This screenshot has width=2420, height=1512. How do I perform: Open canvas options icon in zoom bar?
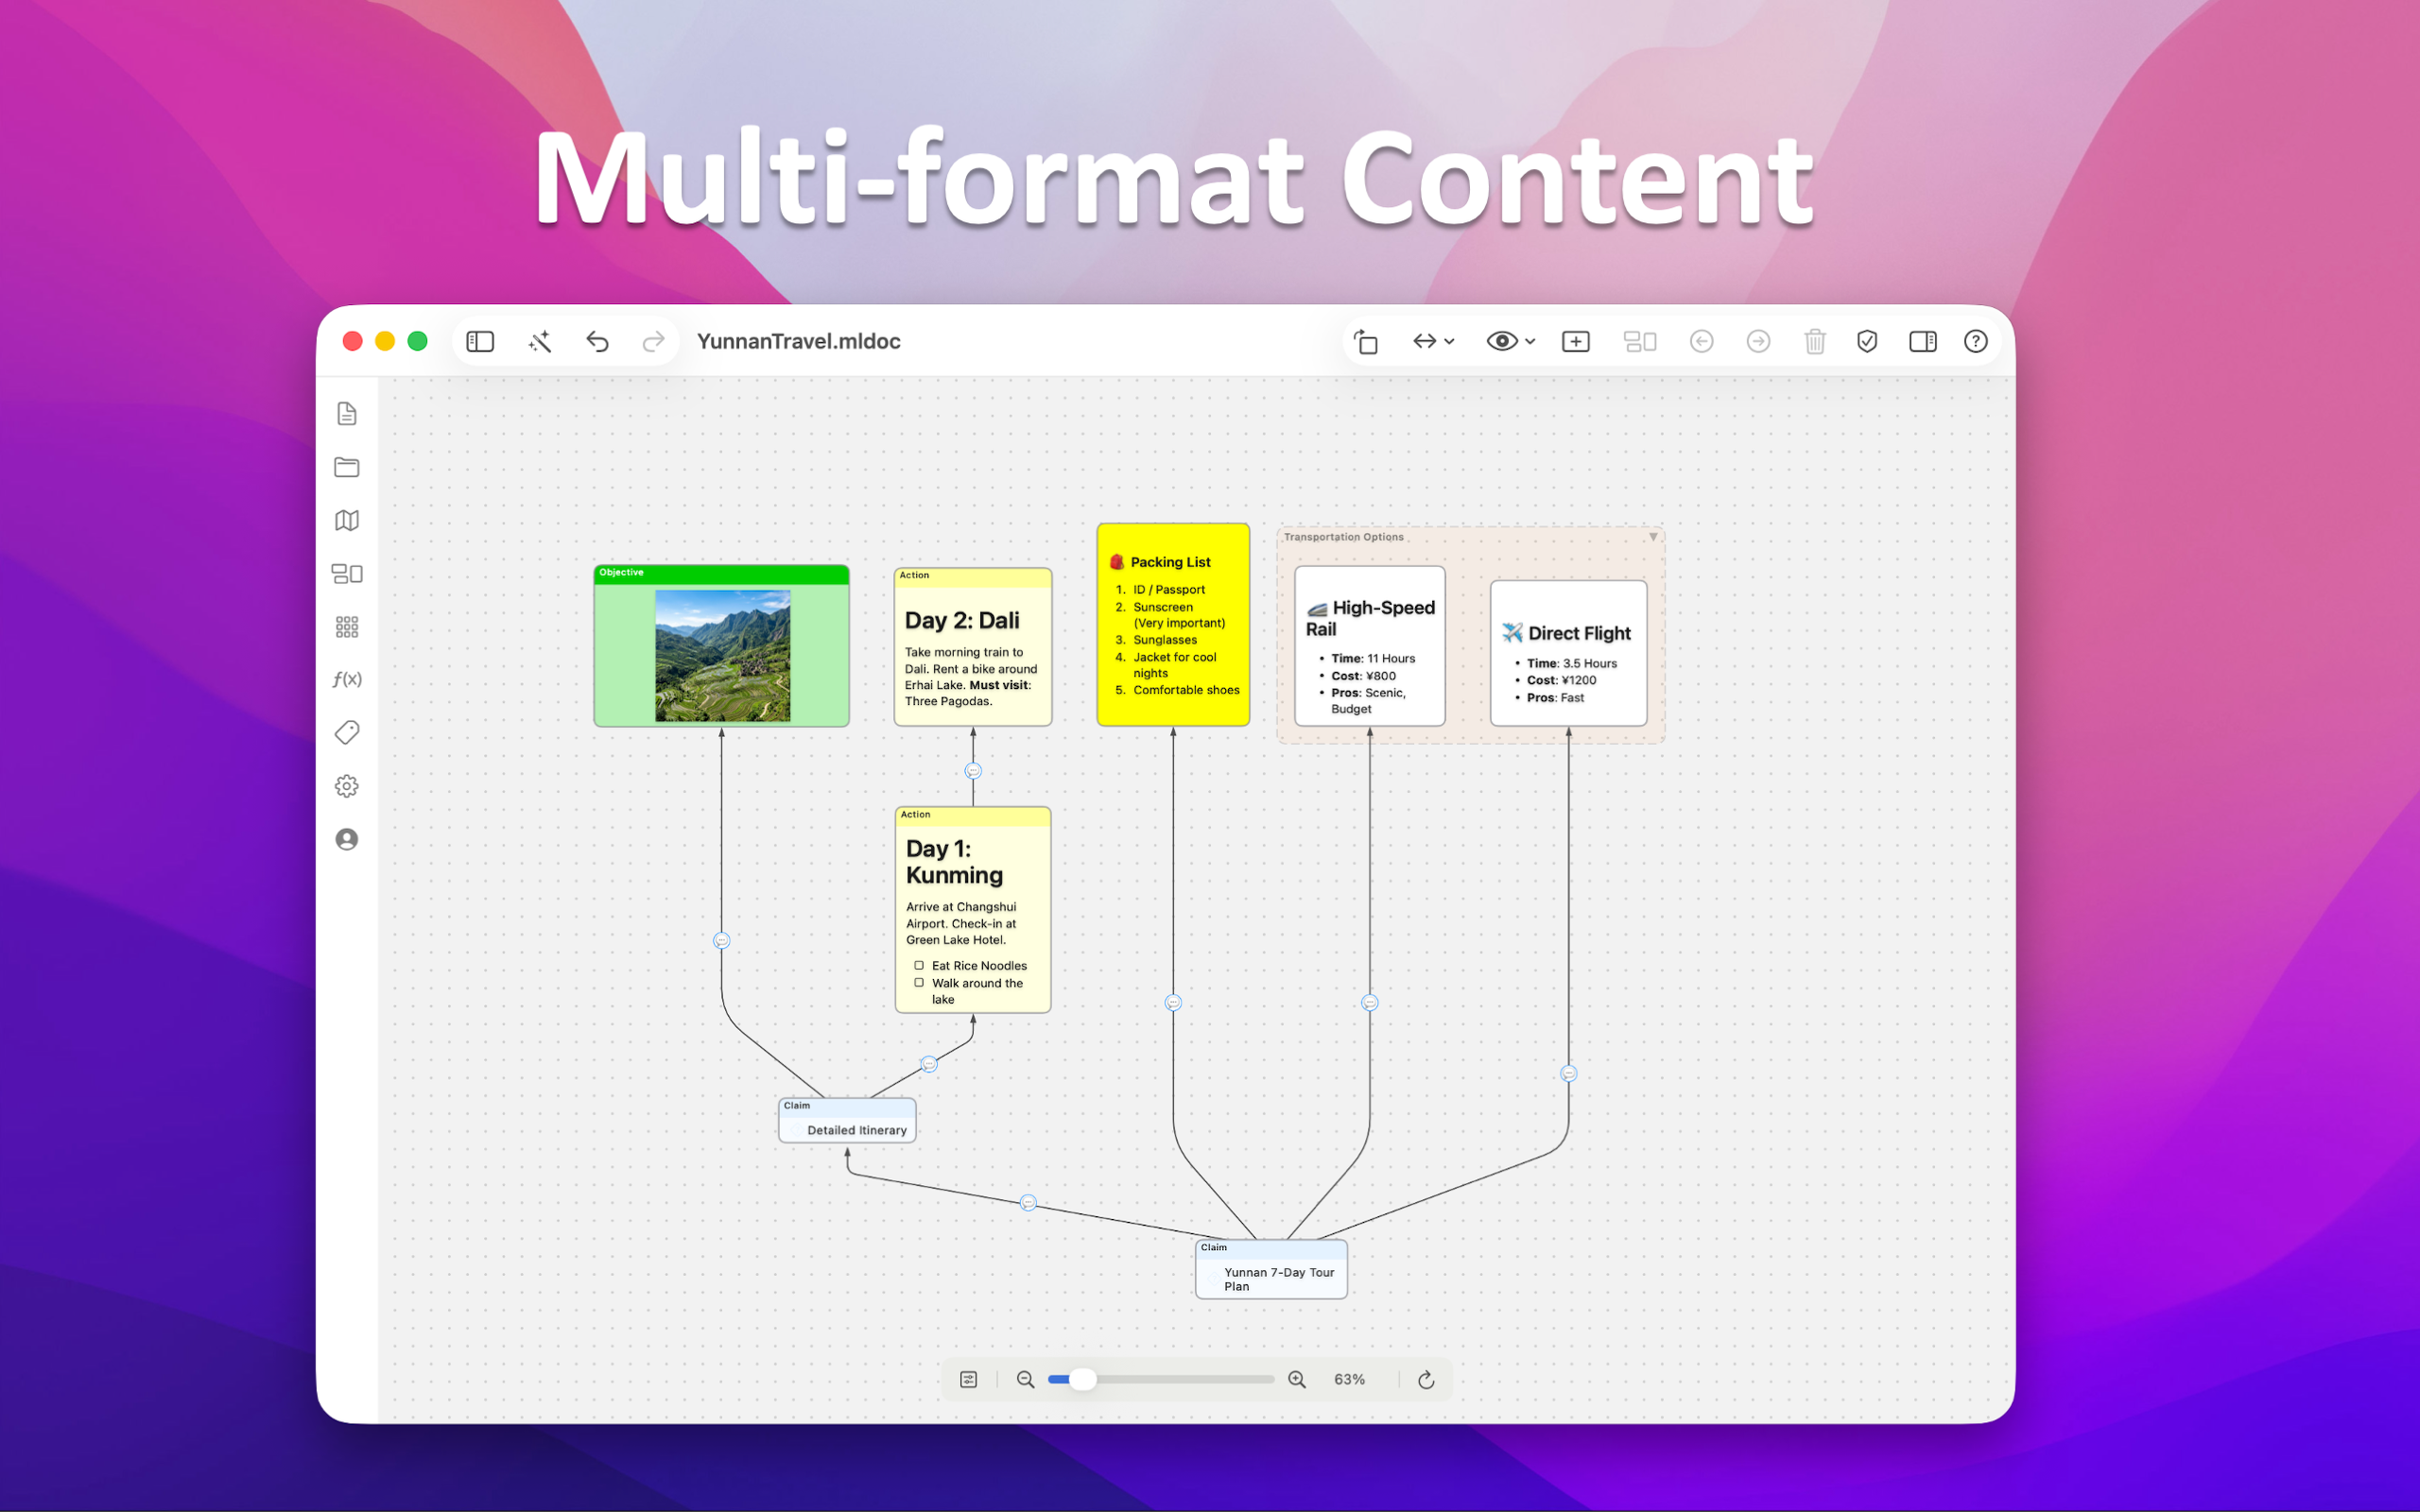[968, 1379]
